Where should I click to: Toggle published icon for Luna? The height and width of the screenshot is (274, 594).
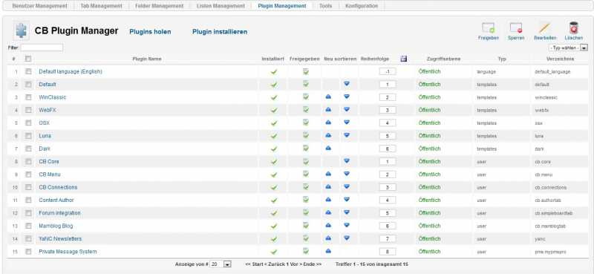tap(306, 136)
